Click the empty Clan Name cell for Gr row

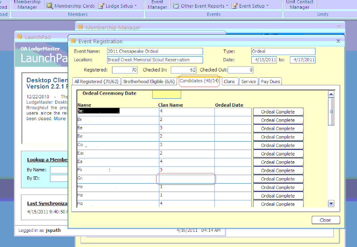click(x=187, y=179)
